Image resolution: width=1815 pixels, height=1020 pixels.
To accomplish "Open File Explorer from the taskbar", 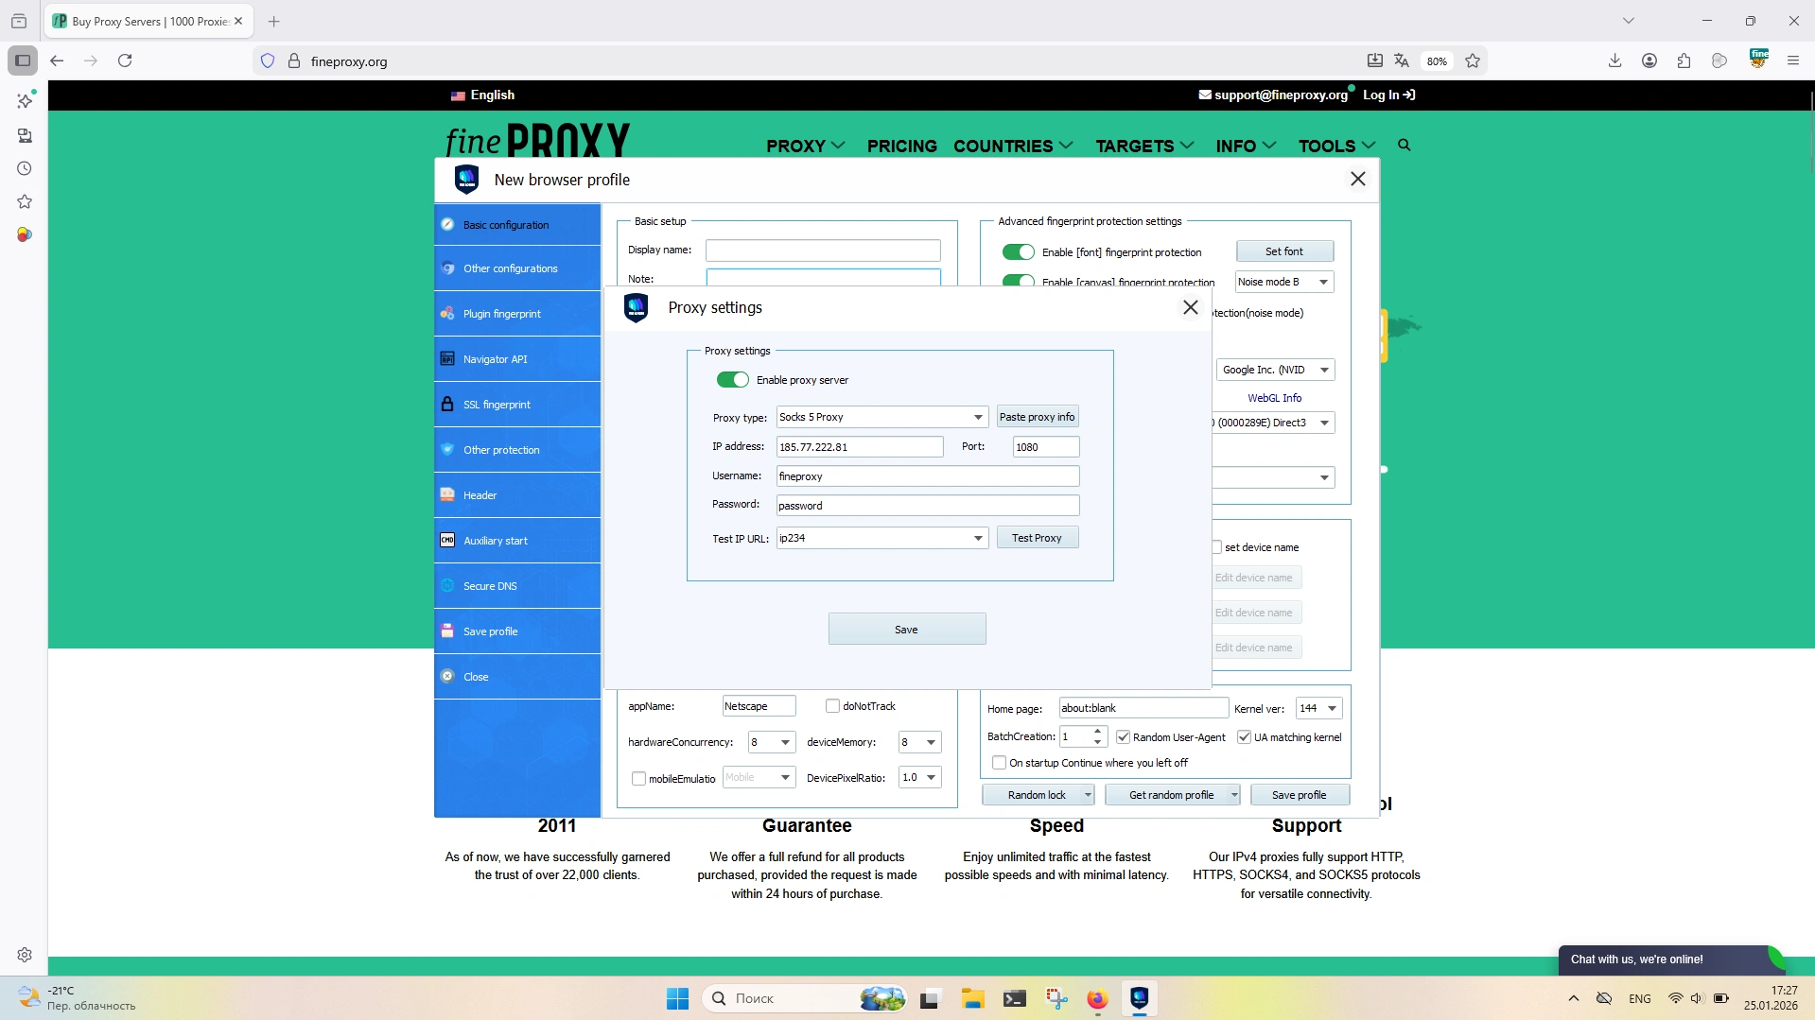I will (x=973, y=998).
